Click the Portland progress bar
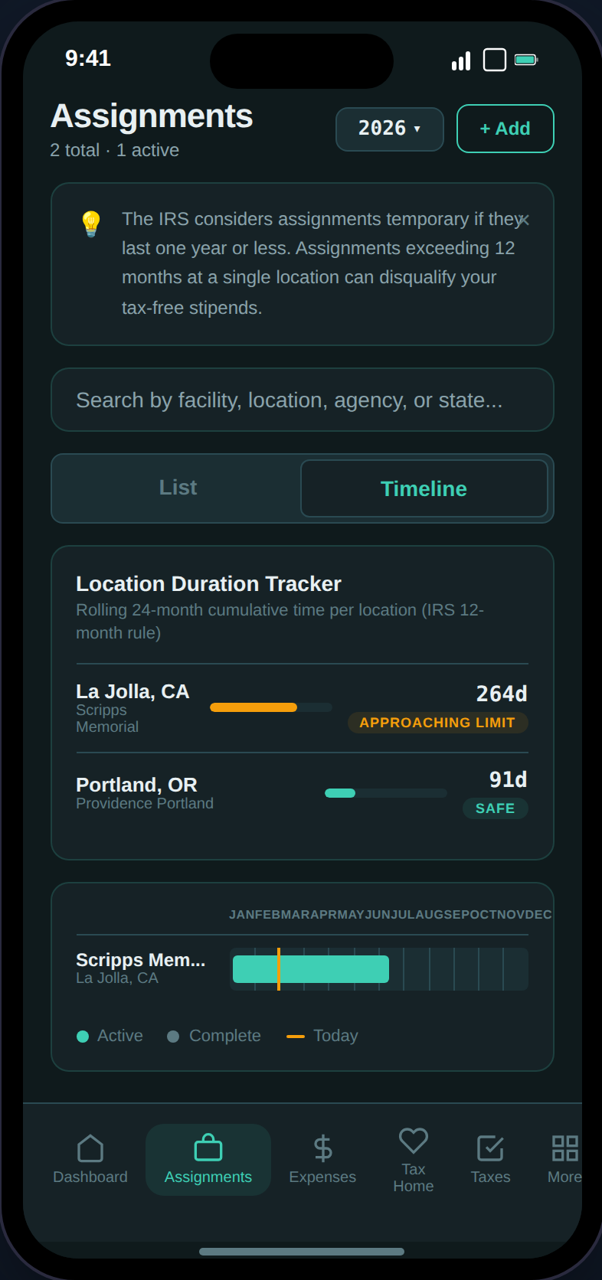This screenshot has height=1280, width=602. (x=385, y=793)
